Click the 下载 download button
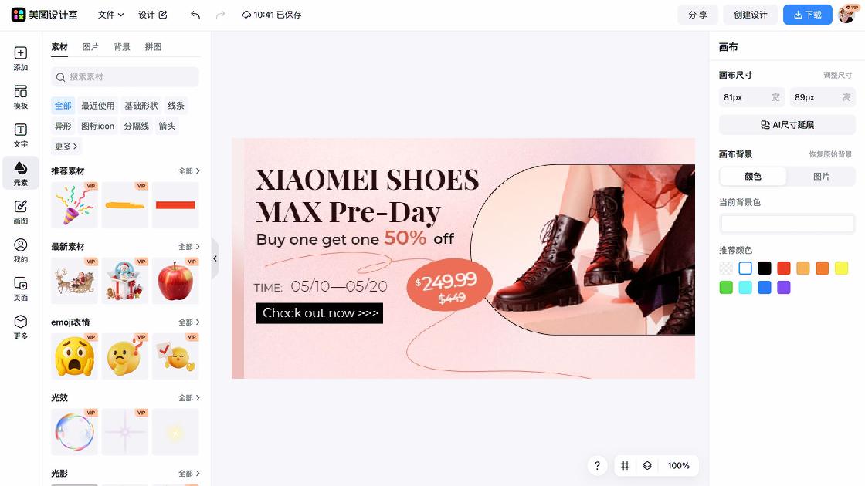Viewport: 865px width, 486px height. point(808,15)
